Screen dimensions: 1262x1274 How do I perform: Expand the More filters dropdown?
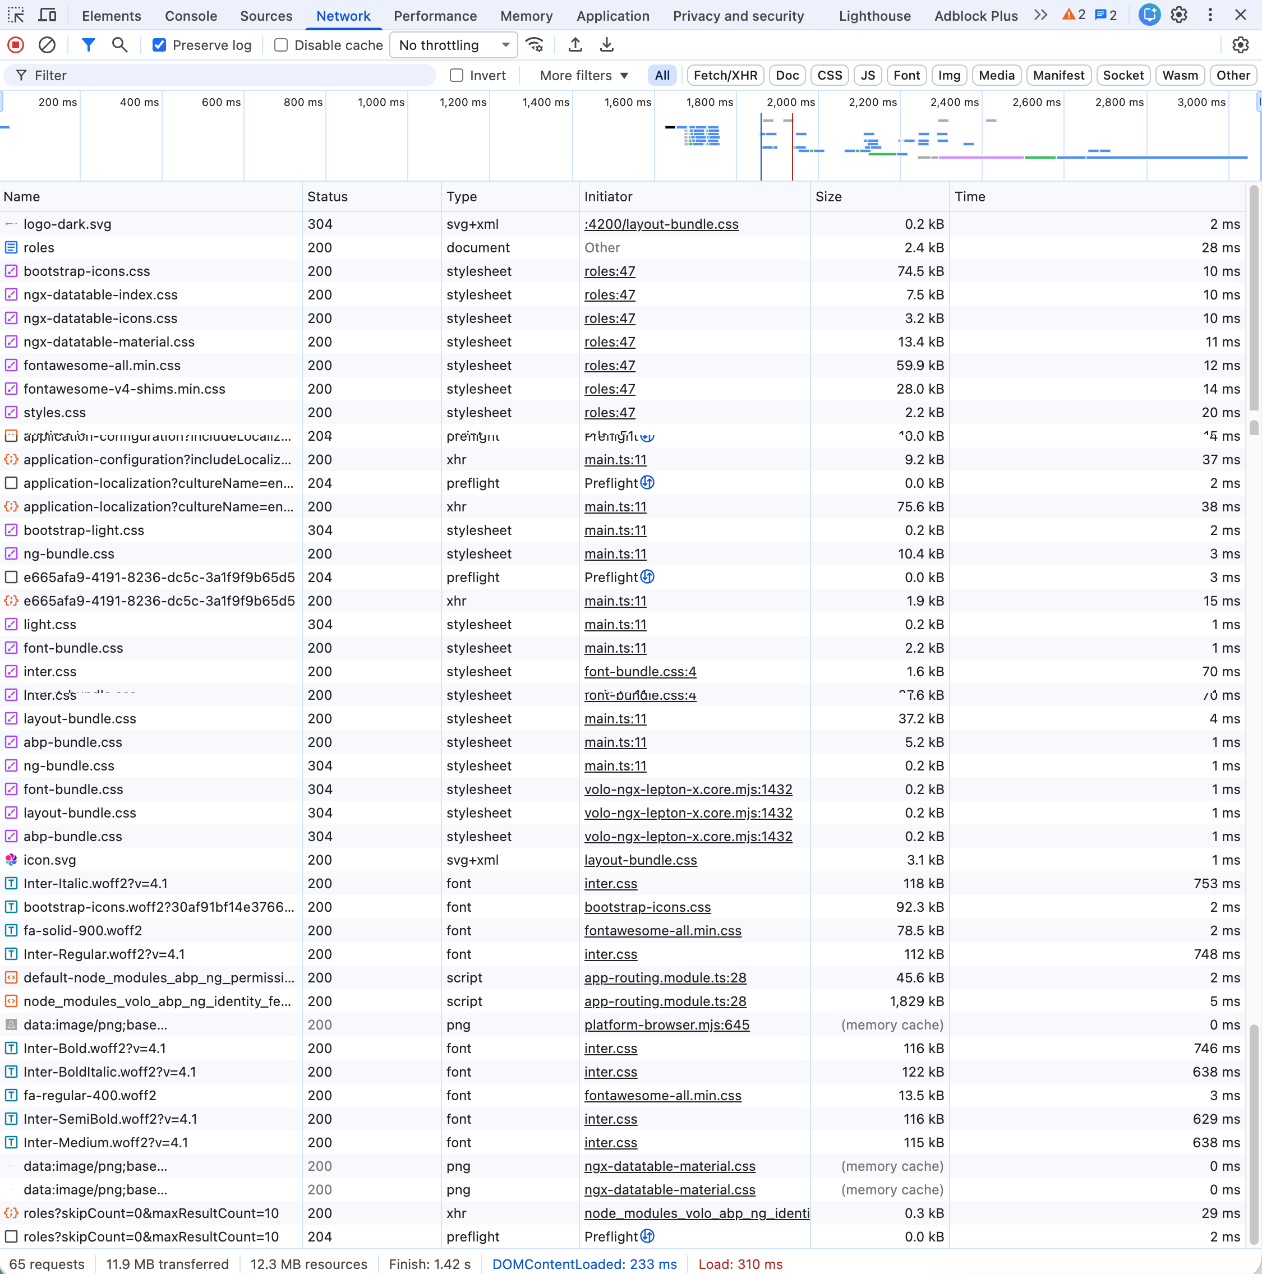583,75
